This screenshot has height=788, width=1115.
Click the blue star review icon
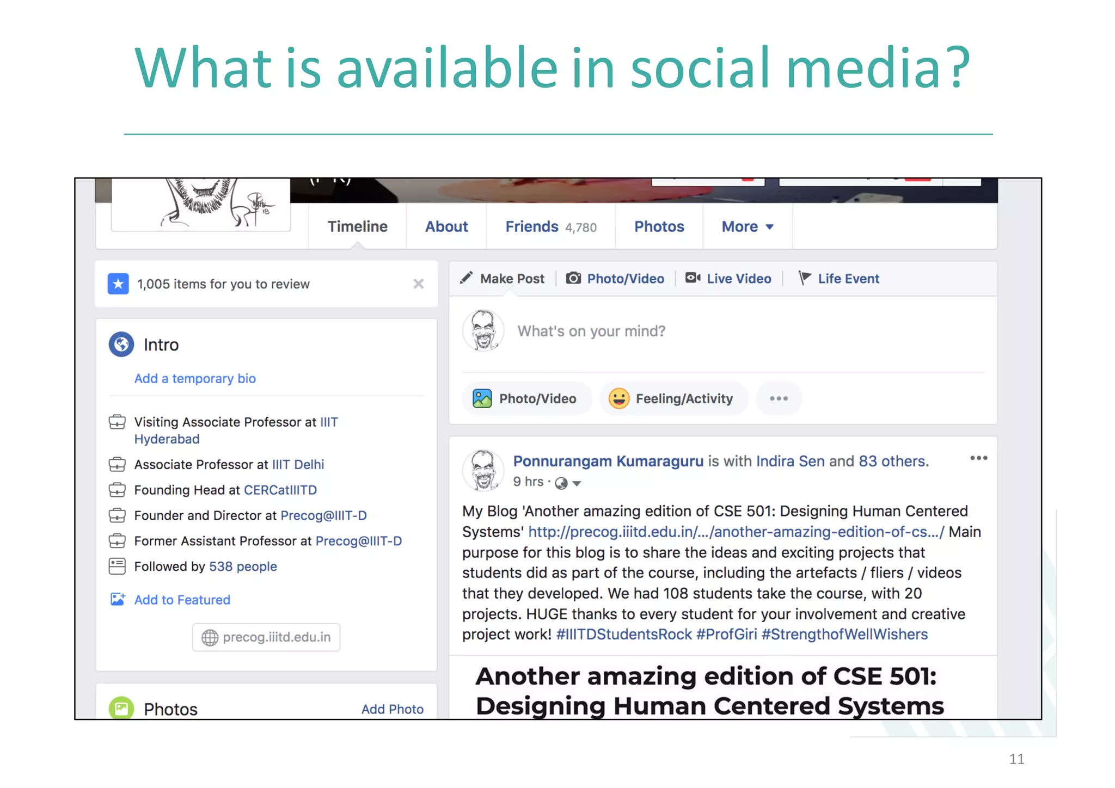pyautogui.click(x=118, y=284)
